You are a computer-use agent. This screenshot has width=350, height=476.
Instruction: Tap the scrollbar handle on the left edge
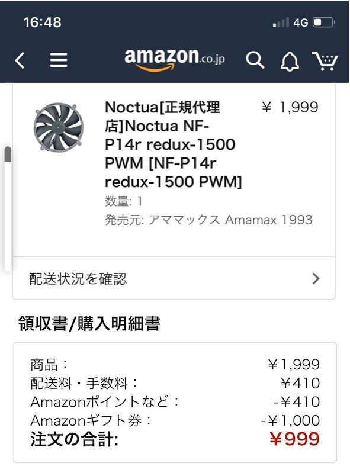pyautogui.click(x=7, y=155)
